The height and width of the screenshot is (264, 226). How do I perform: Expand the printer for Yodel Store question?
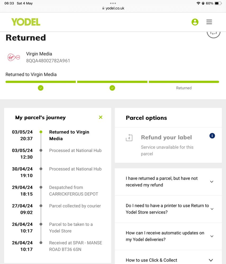(168, 209)
